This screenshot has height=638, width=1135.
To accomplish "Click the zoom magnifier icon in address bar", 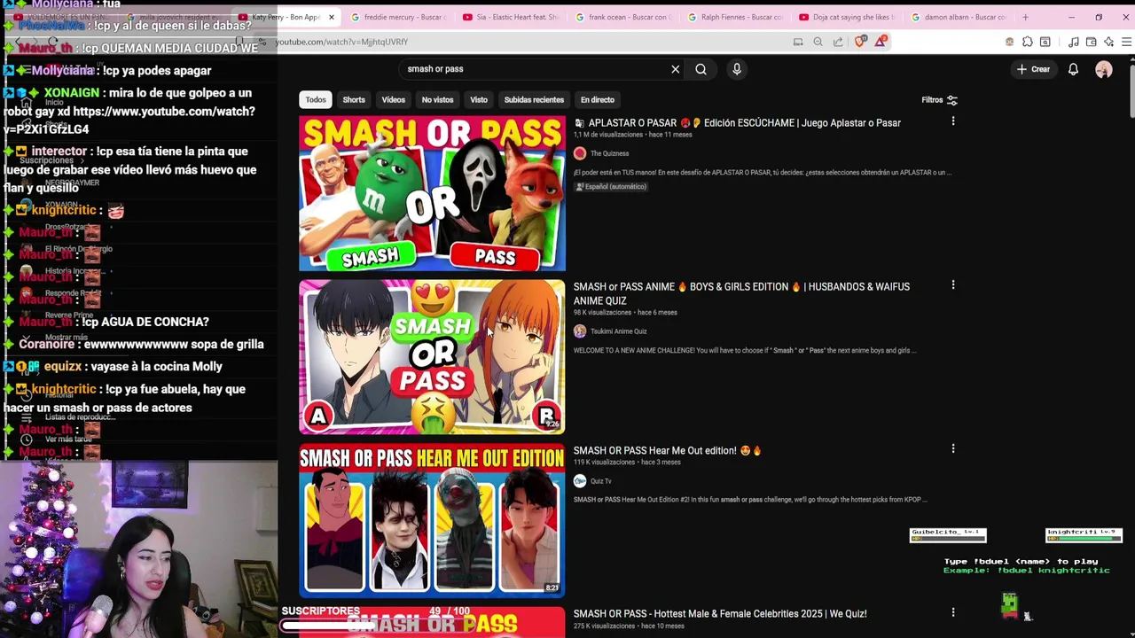I will pos(818,42).
